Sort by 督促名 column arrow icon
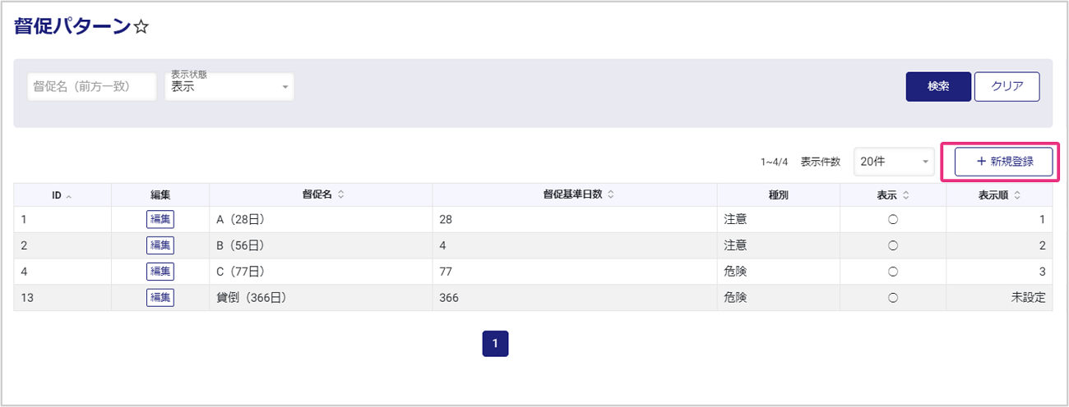Image resolution: width=1069 pixels, height=407 pixels. (340, 195)
